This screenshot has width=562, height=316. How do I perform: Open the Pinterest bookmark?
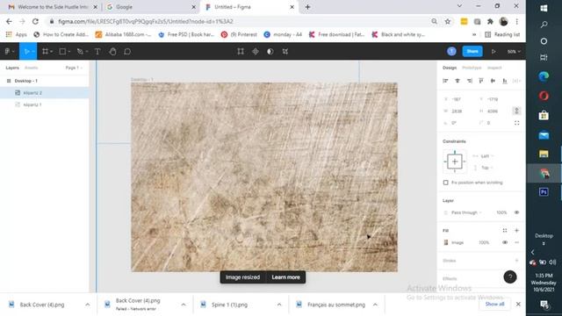tap(239, 34)
